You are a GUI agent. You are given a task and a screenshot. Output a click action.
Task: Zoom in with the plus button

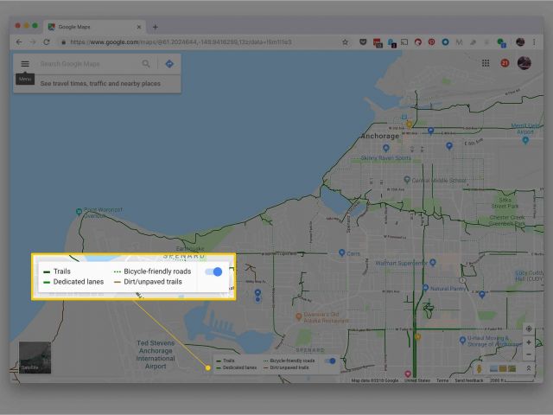(x=528, y=342)
